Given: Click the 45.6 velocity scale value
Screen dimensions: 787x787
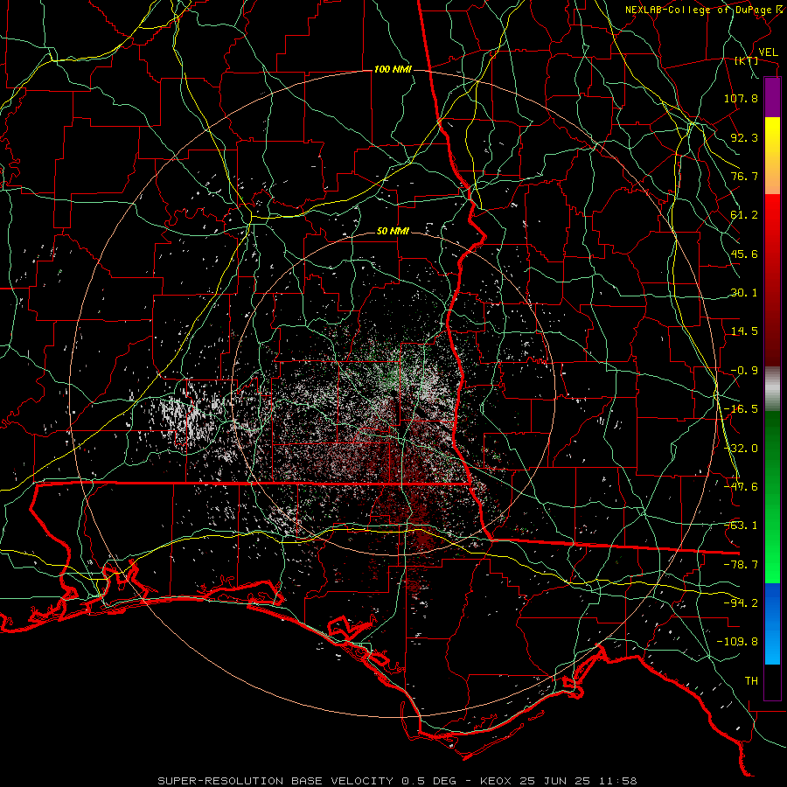Looking at the screenshot, I should (744, 254).
